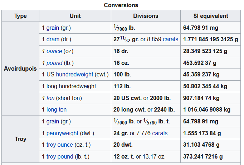Select the Unit column header
Image resolution: width=244 pixels, height=165 pixels.
click(x=75, y=16)
